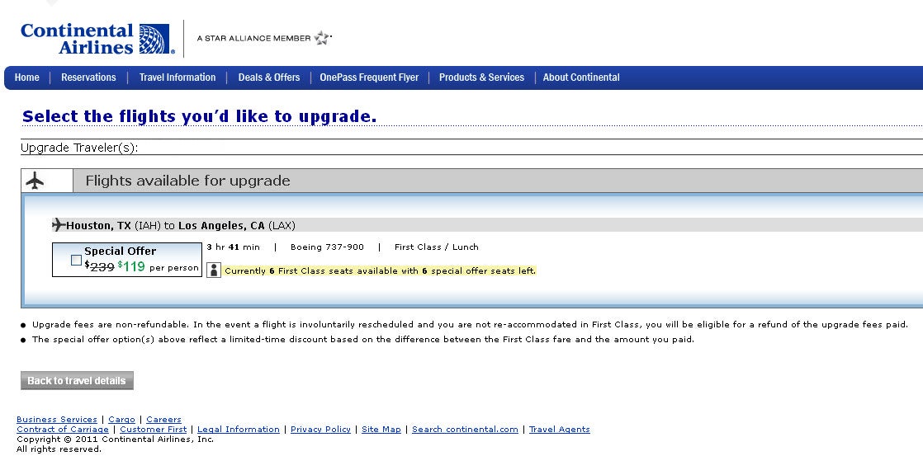The height and width of the screenshot is (456, 923).
Task: Click the Flights available for upgrade header
Action: 187,181
